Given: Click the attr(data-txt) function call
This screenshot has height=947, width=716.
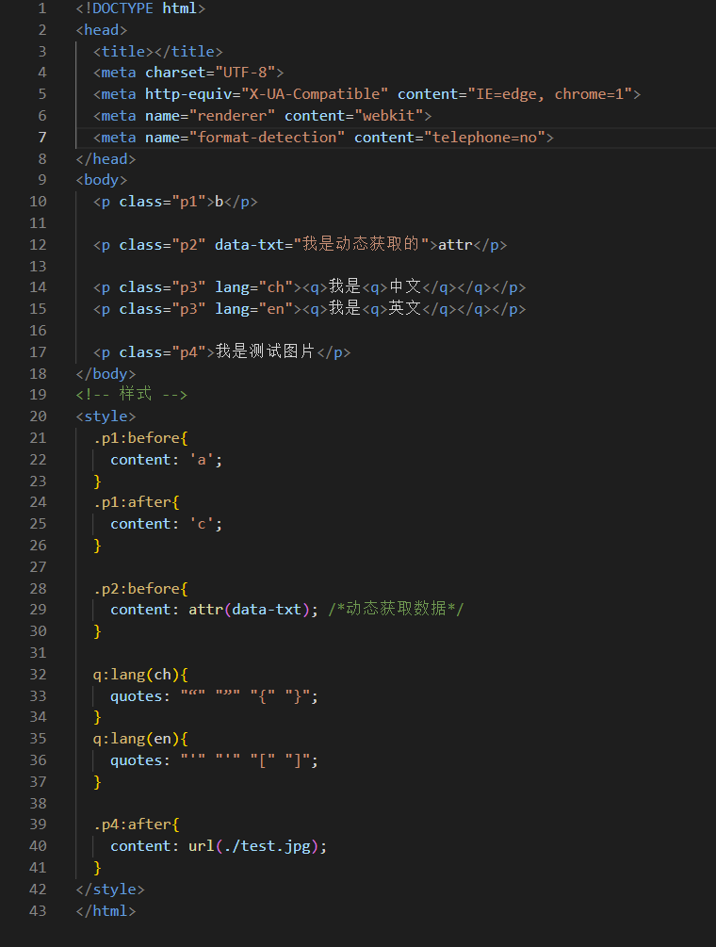Looking at the screenshot, I should pos(250,610).
